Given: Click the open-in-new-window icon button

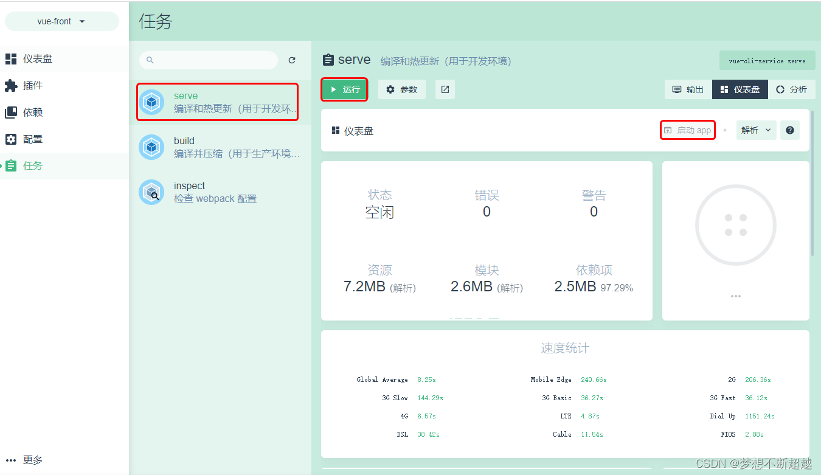Looking at the screenshot, I should click(x=445, y=89).
